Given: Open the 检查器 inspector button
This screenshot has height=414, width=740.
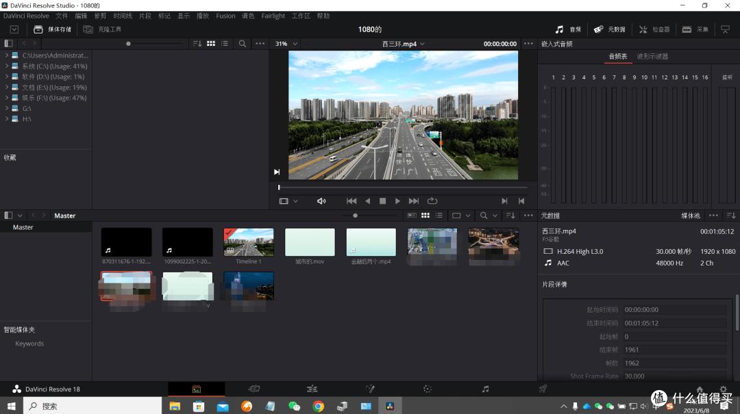Looking at the screenshot, I should click(654, 29).
